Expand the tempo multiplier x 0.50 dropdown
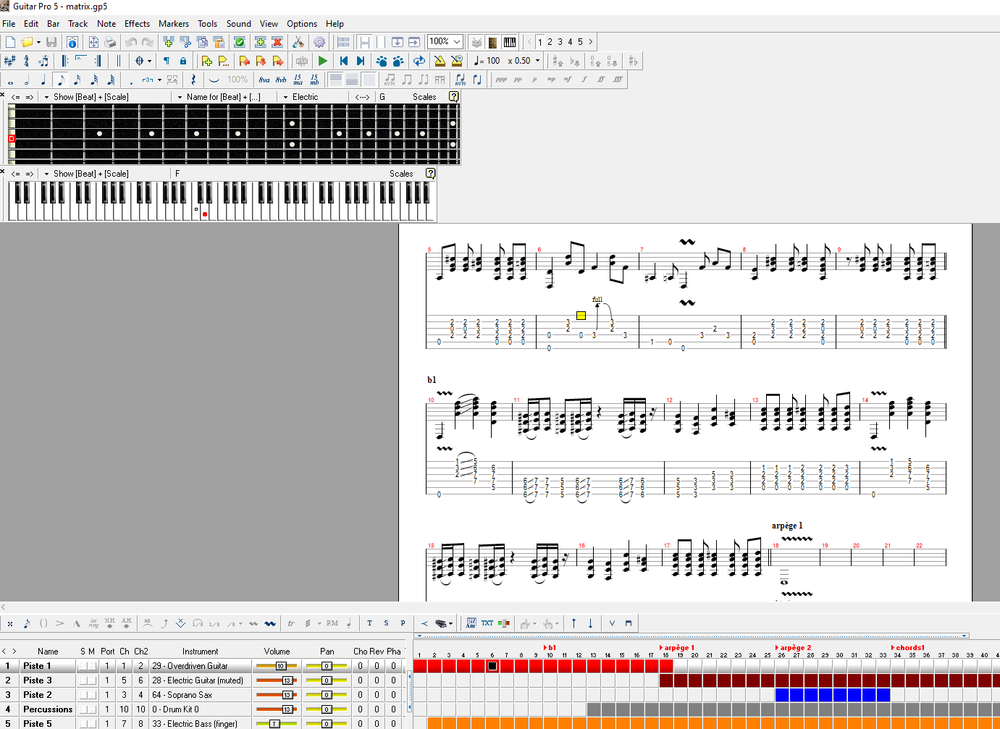Screen dimensions: 1000x729 537,61
